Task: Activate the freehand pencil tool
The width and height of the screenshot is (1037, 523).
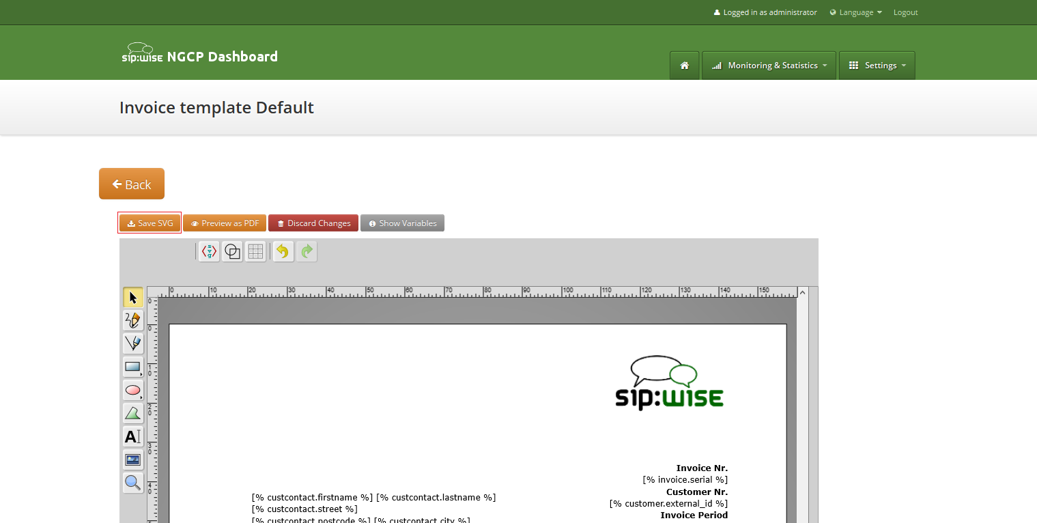Action: (x=132, y=320)
